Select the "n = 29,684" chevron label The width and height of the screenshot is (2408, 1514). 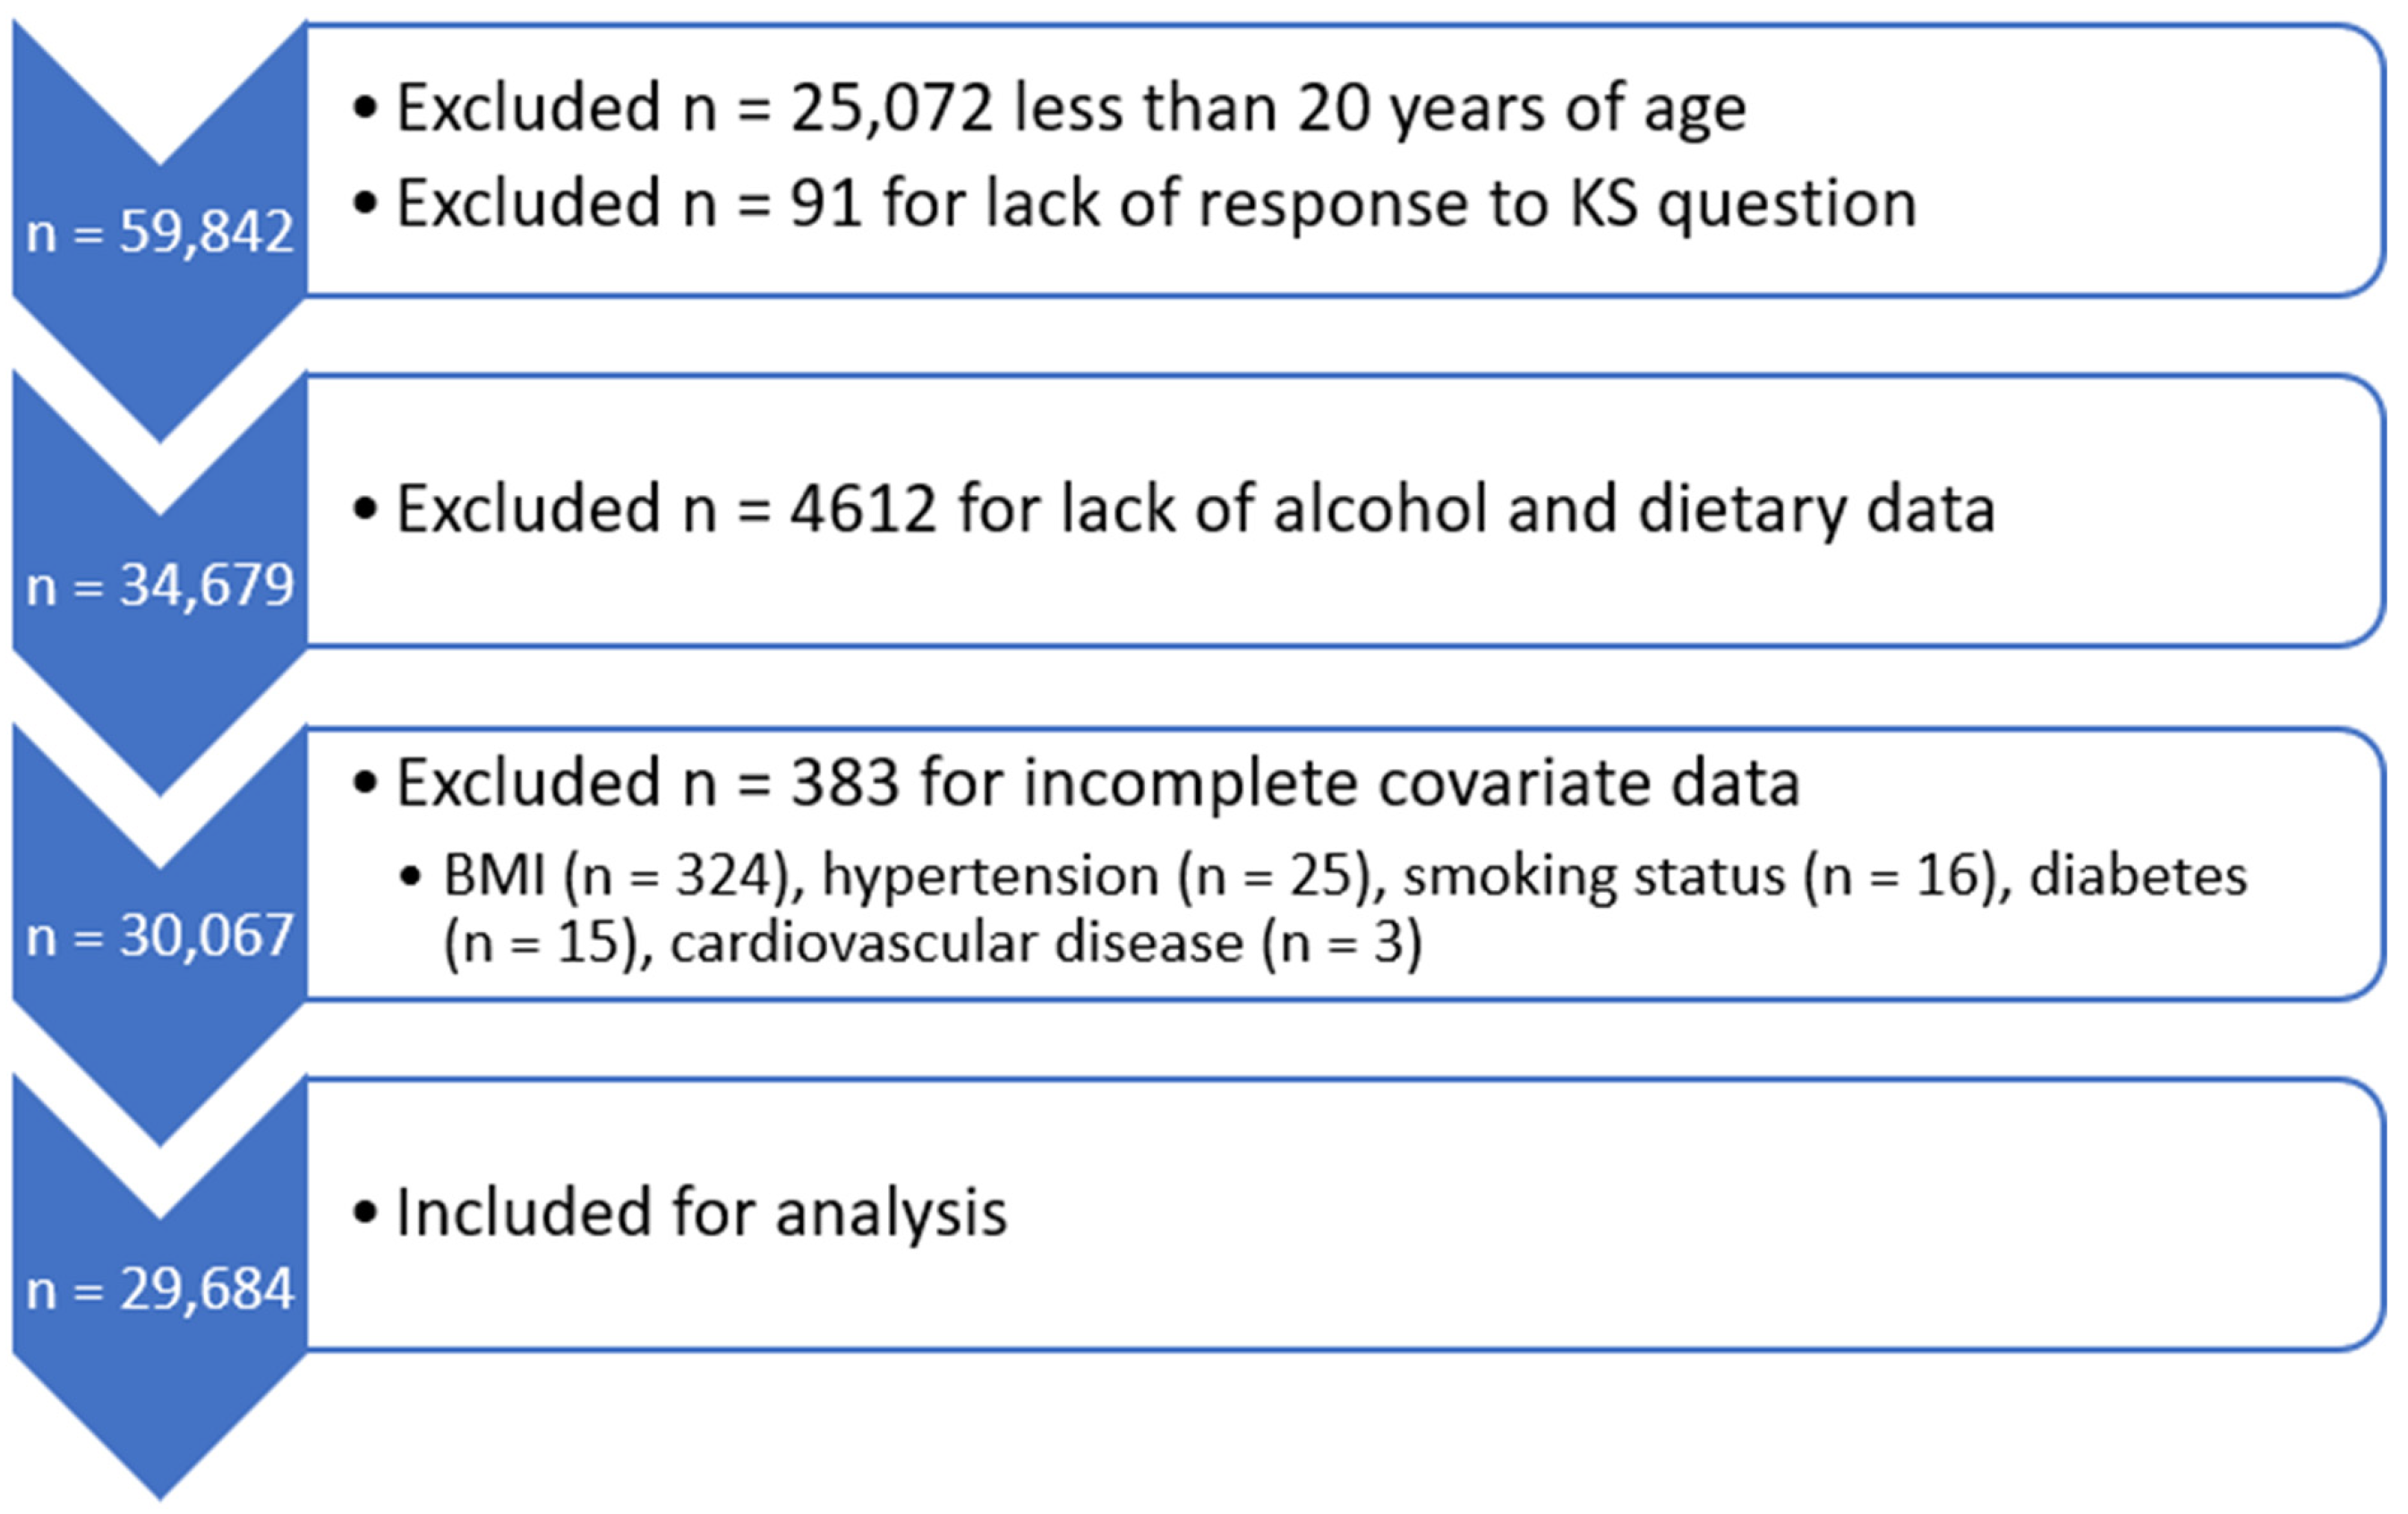(x=160, y=1289)
